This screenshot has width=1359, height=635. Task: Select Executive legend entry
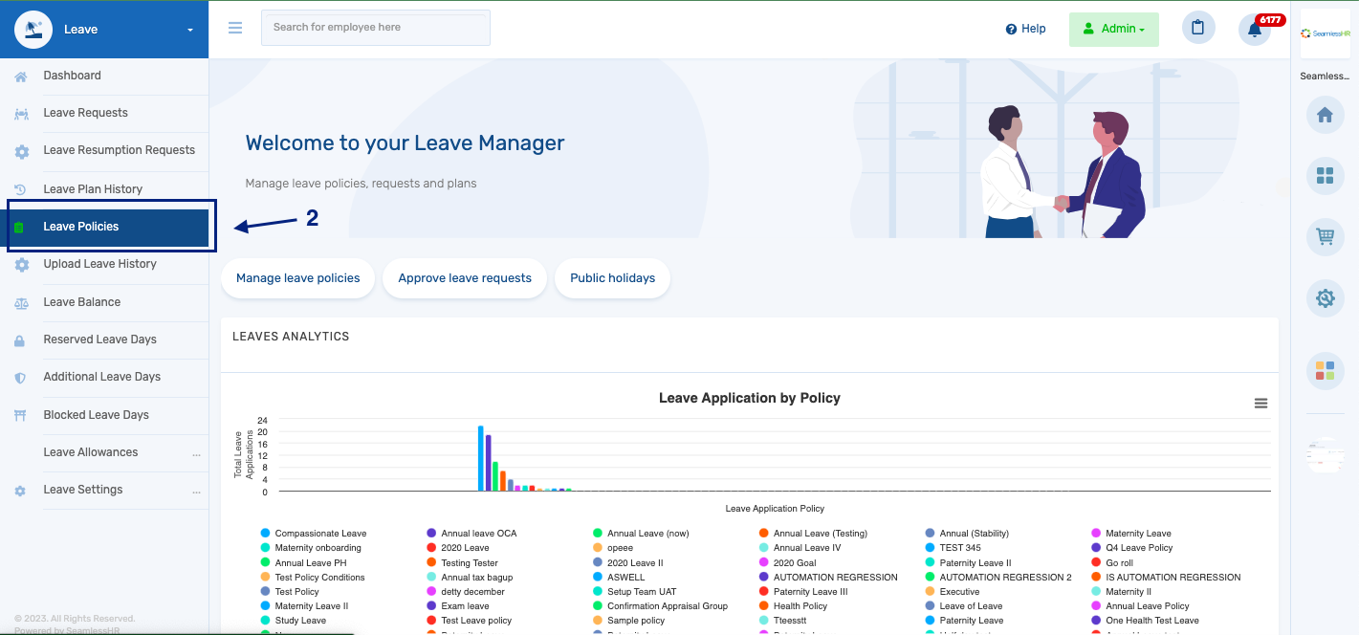[x=953, y=592]
